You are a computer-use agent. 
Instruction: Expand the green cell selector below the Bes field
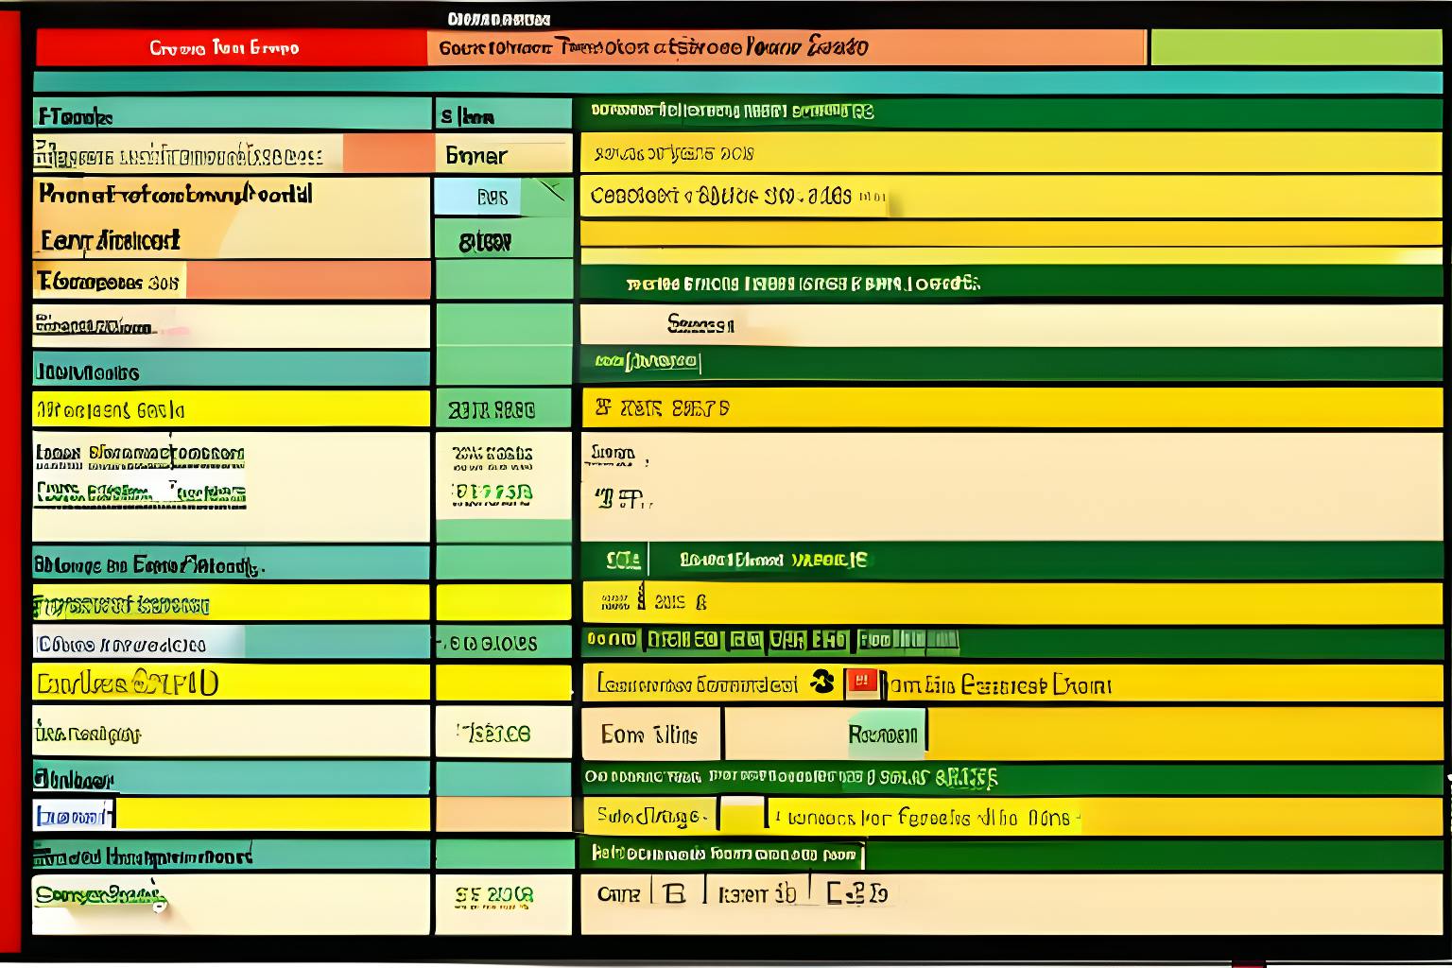click(504, 241)
